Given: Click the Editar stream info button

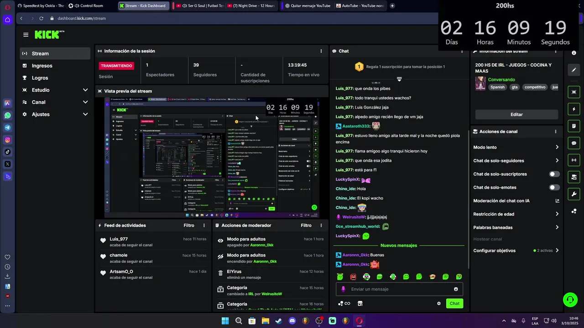Looking at the screenshot, I should tap(516, 114).
